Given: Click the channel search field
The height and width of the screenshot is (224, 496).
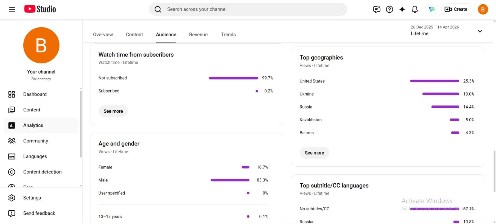Looking at the screenshot, I should click(x=248, y=9).
